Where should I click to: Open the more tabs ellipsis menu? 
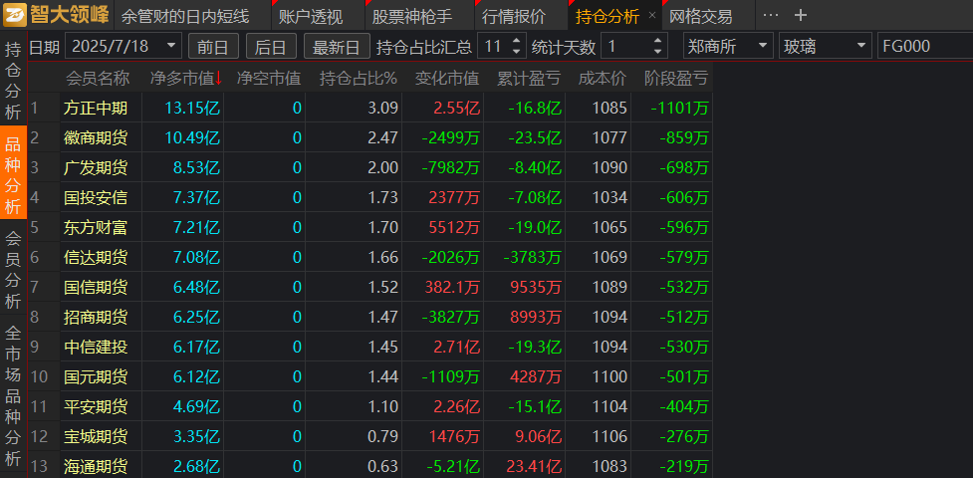coord(770,16)
